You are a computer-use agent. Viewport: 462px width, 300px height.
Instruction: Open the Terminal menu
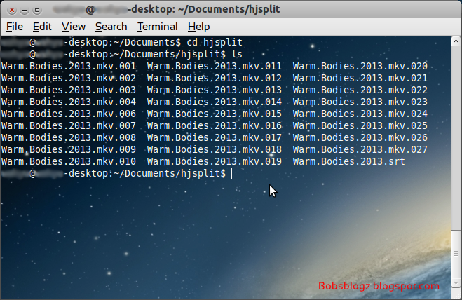pos(157,27)
